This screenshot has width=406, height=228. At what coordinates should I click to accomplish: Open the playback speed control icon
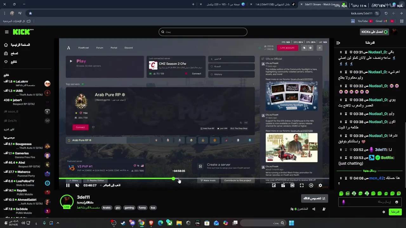(x=311, y=186)
